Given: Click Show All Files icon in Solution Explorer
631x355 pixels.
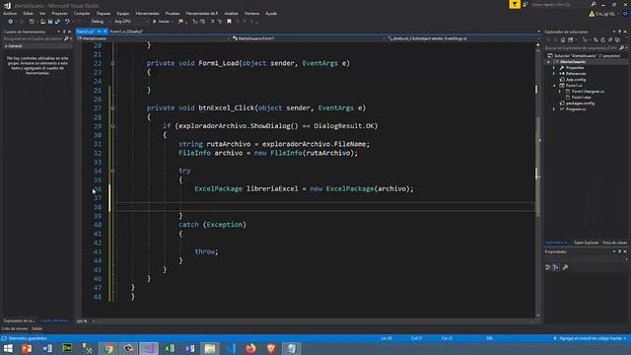Looking at the screenshot, I should pos(617,39).
